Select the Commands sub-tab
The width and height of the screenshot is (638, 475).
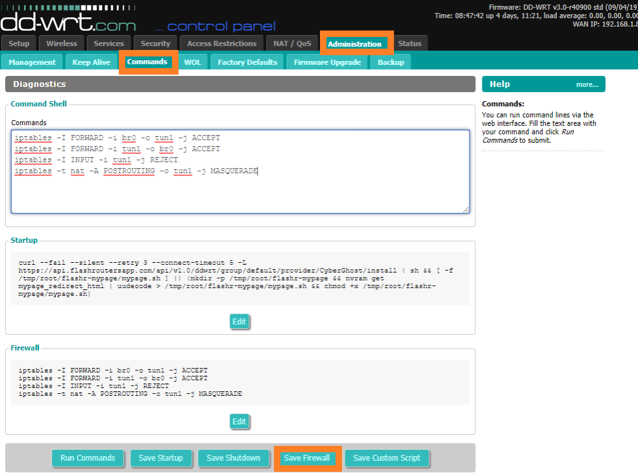(x=147, y=62)
